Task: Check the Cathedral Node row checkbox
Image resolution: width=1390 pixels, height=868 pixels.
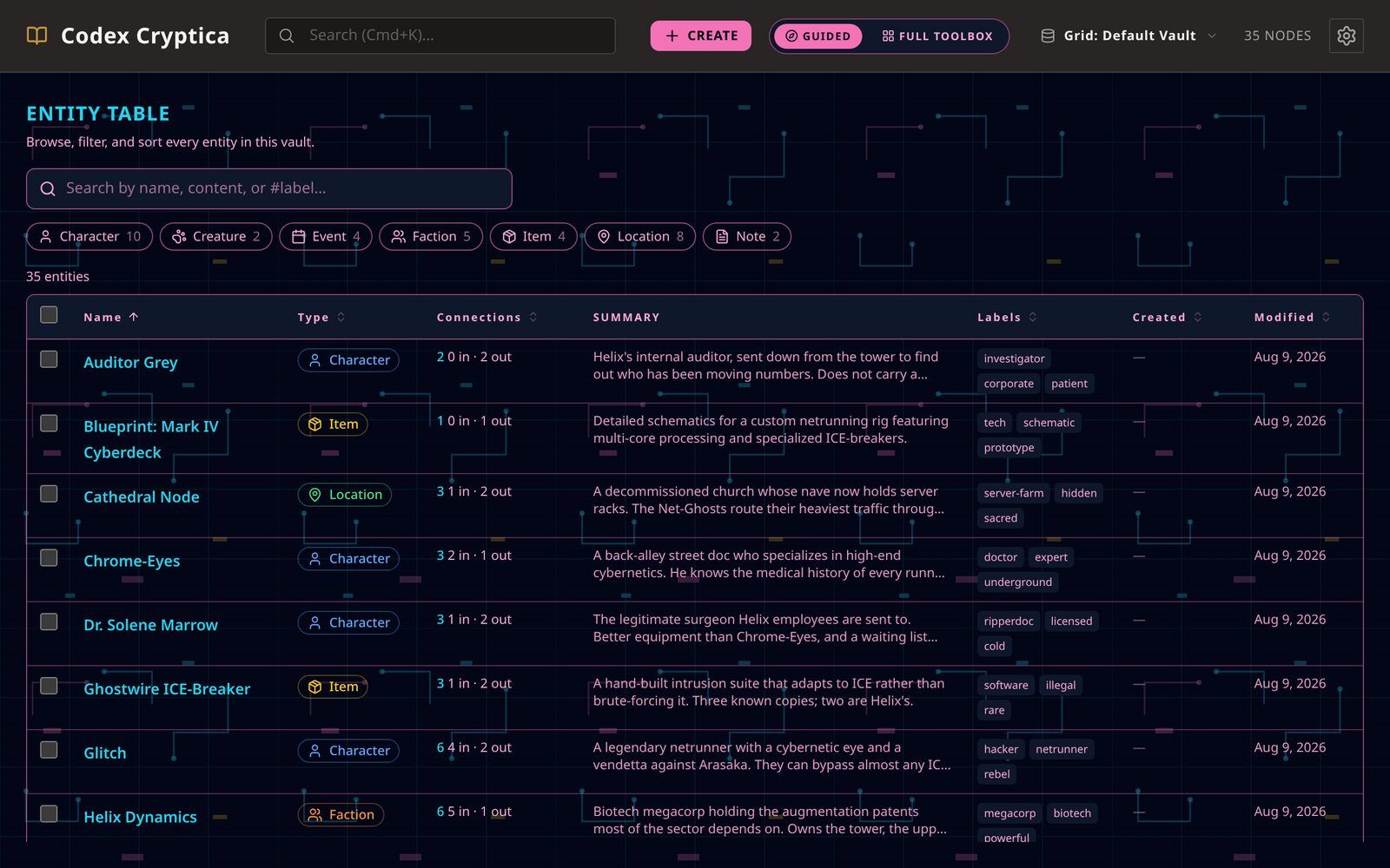Action: (x=49, y=493)
